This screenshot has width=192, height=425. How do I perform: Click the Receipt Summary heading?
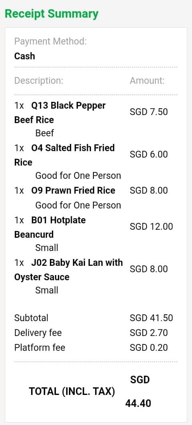pyautogui.click(x=51, y=14)
